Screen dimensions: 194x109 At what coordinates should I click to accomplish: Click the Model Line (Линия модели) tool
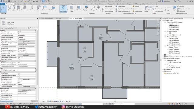[x=108, y=9]
